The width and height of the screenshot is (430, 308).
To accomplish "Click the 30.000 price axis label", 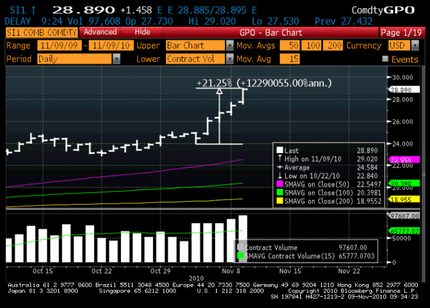I will [x=402, y=77].
